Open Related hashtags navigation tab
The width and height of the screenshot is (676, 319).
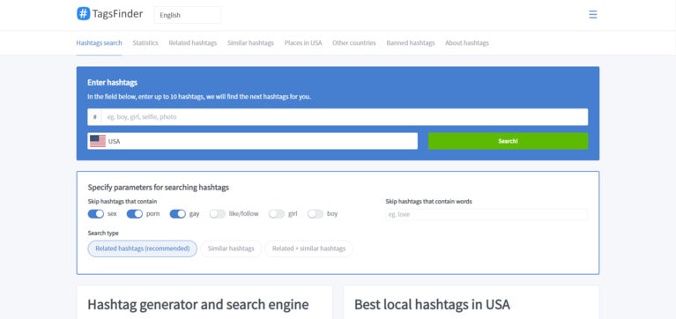coord(193,42)
